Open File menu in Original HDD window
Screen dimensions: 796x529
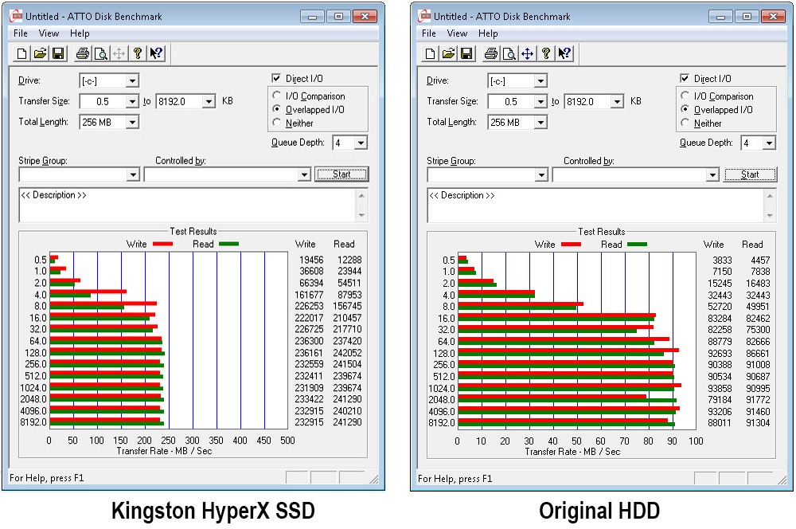pyautogui.click(x=428, y=33)
